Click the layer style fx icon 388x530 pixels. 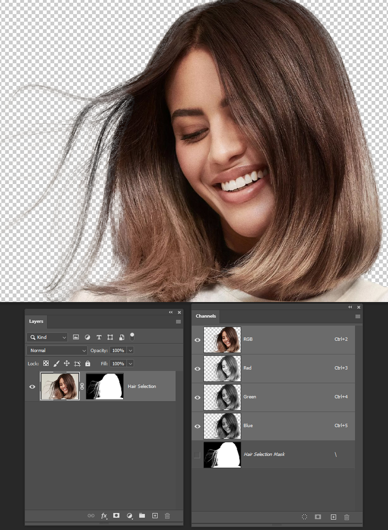[104, 516]
